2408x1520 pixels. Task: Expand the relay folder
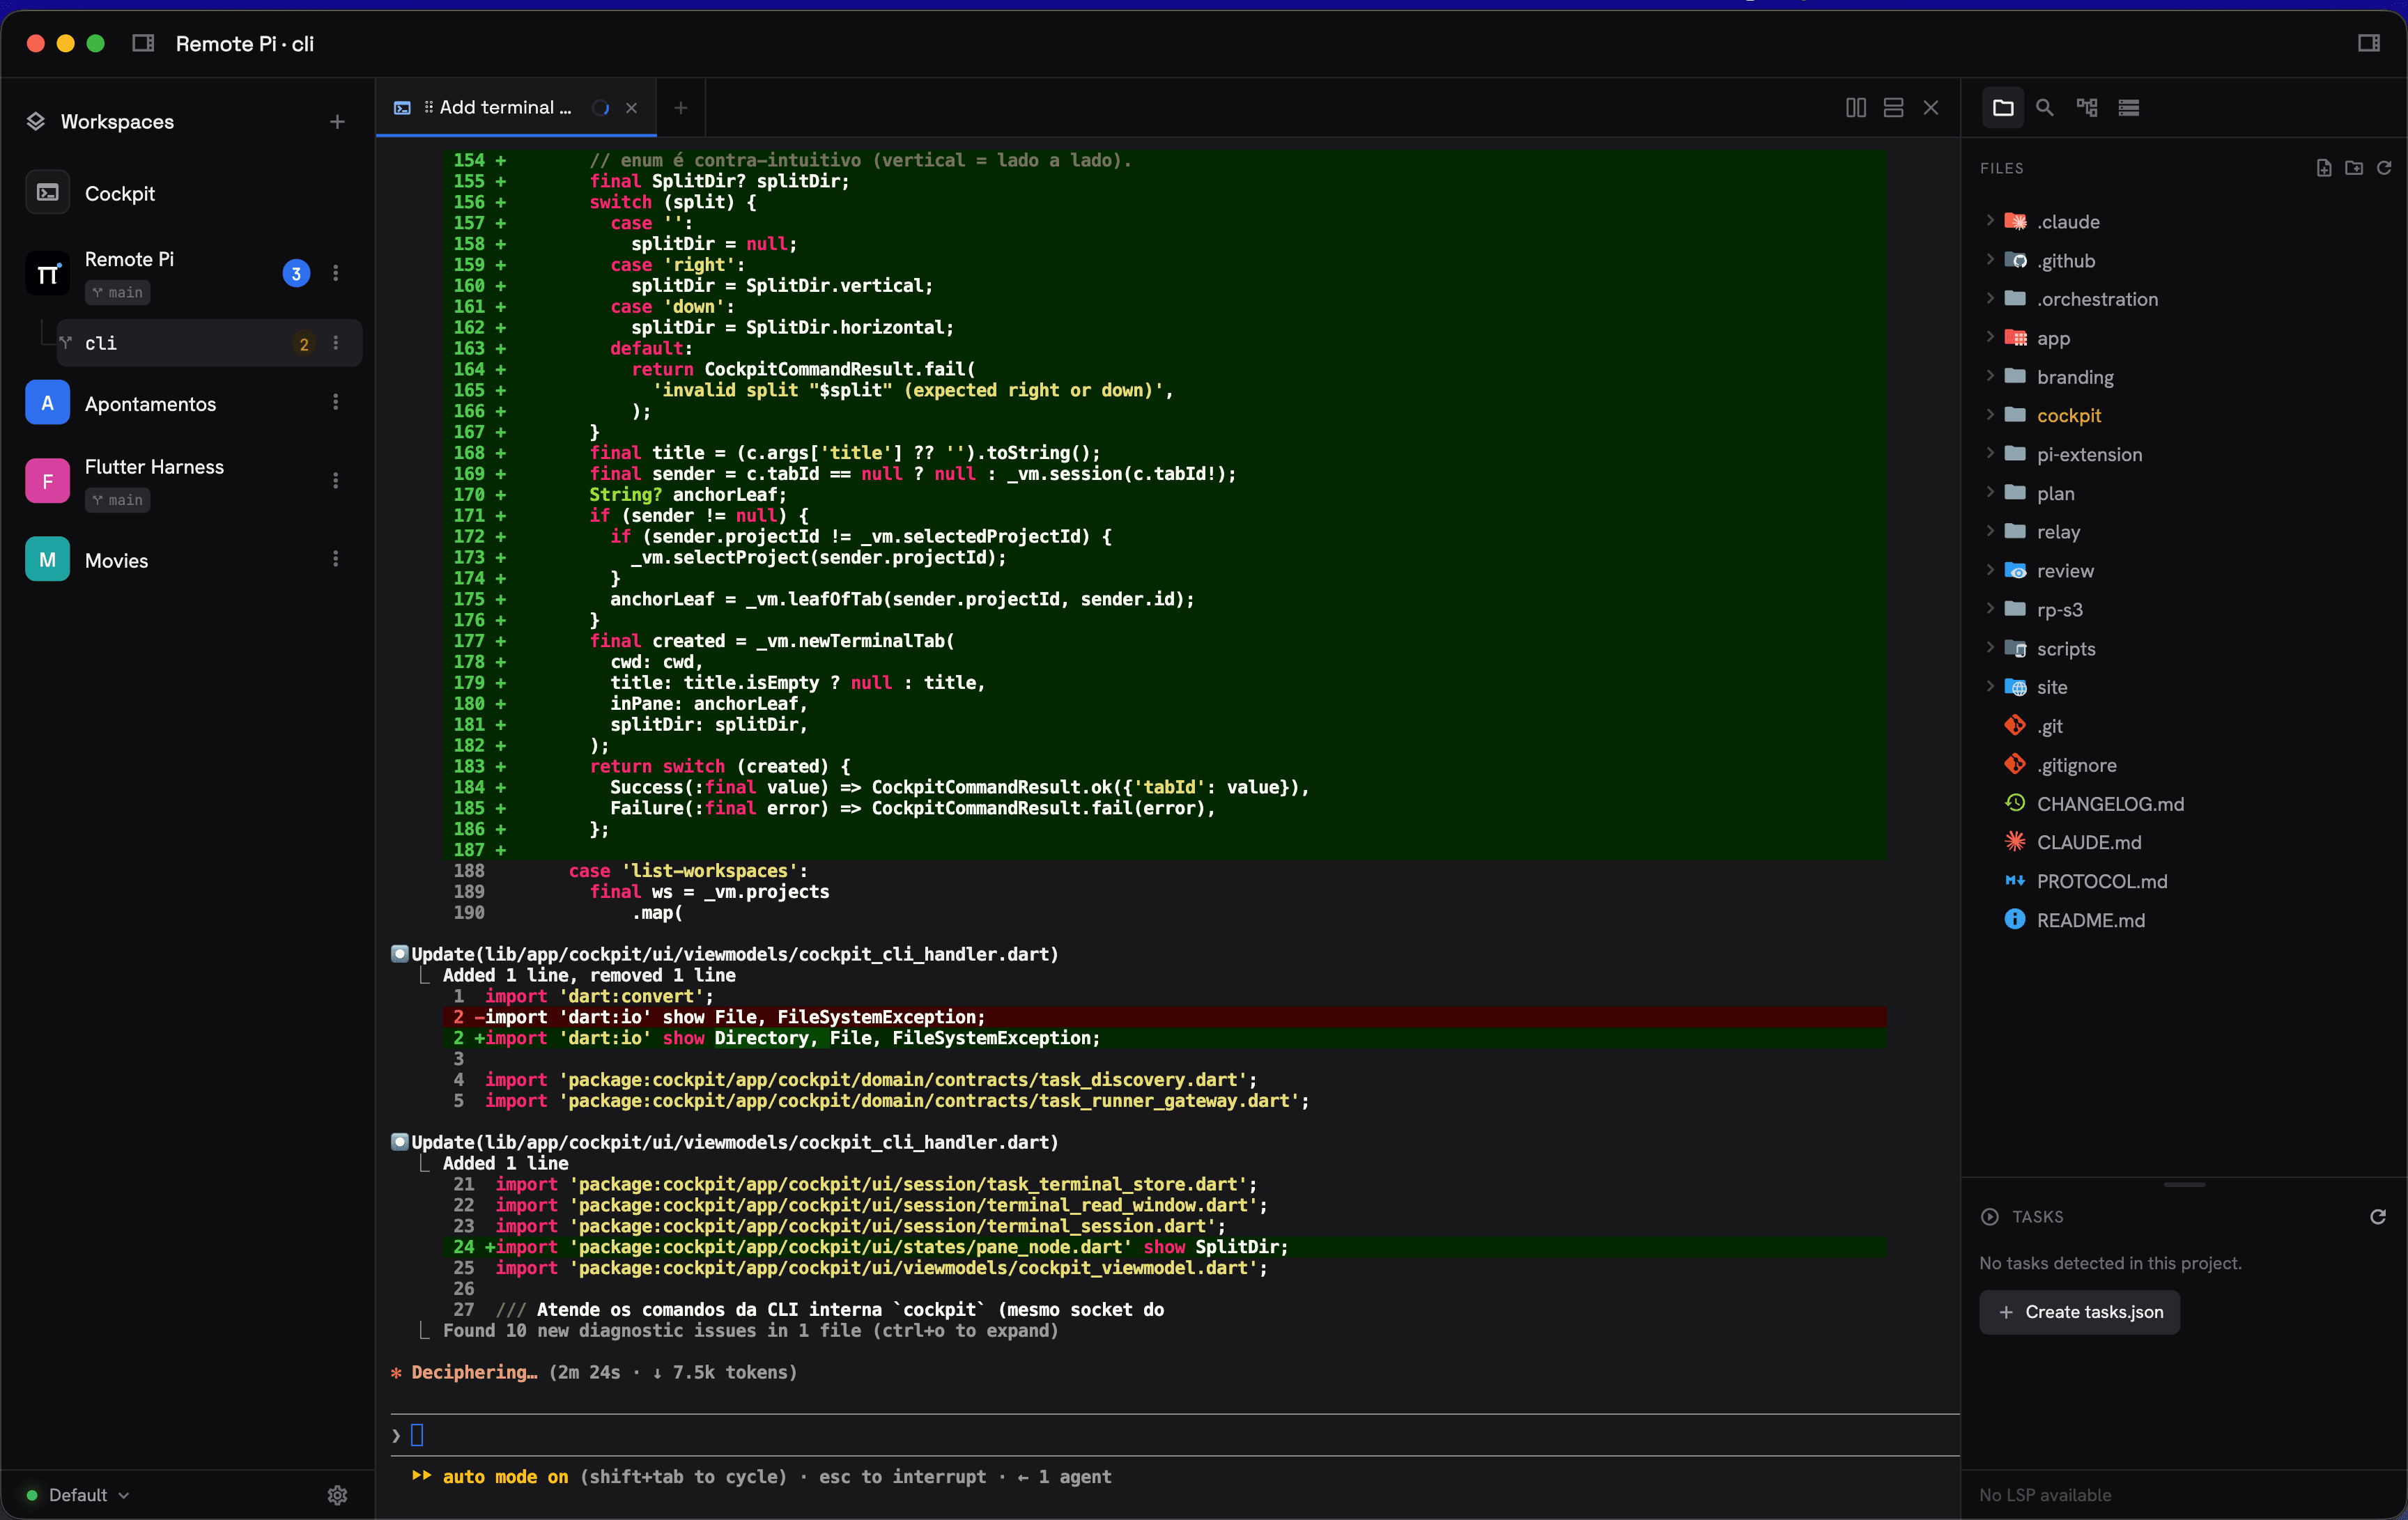1990,531
